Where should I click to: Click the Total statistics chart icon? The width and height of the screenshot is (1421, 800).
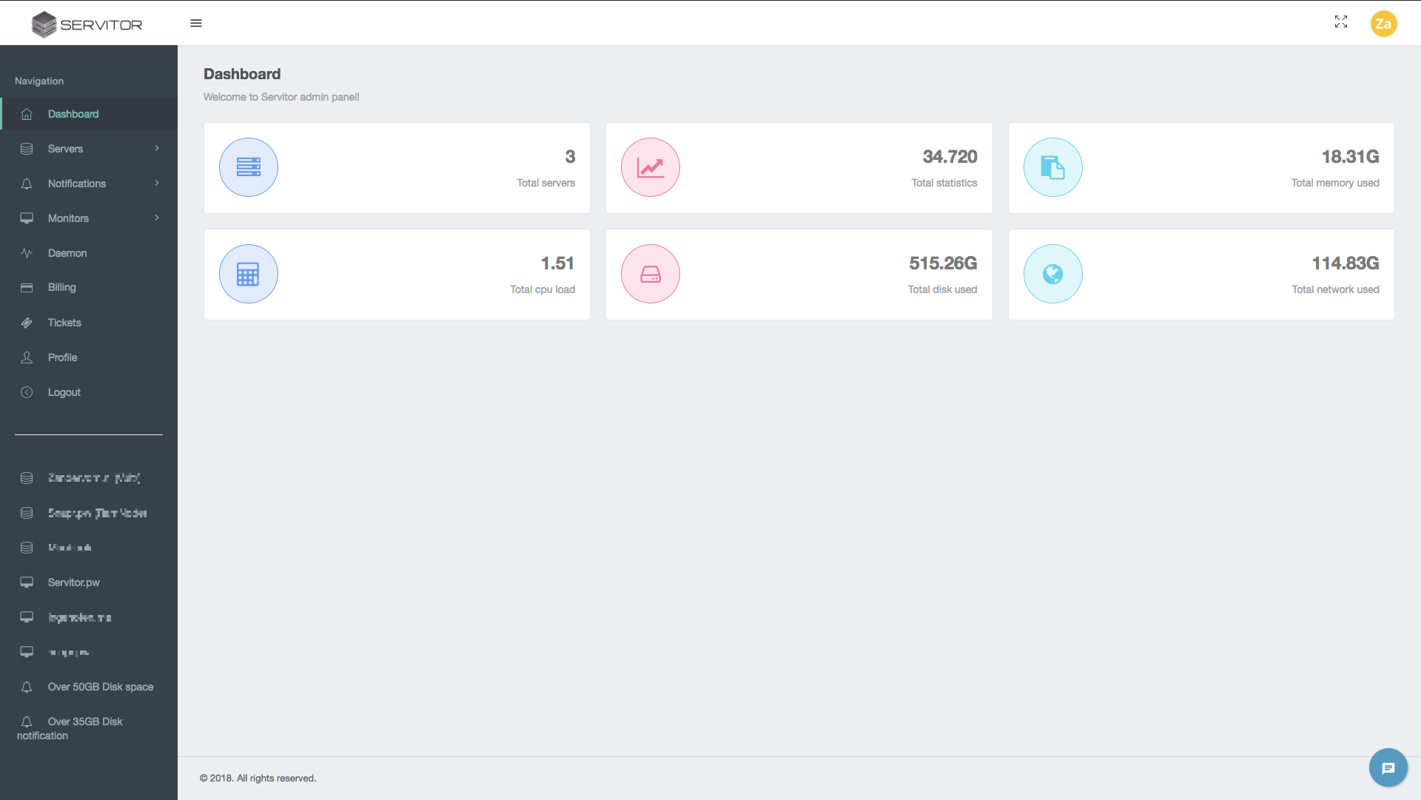[651, 167]
